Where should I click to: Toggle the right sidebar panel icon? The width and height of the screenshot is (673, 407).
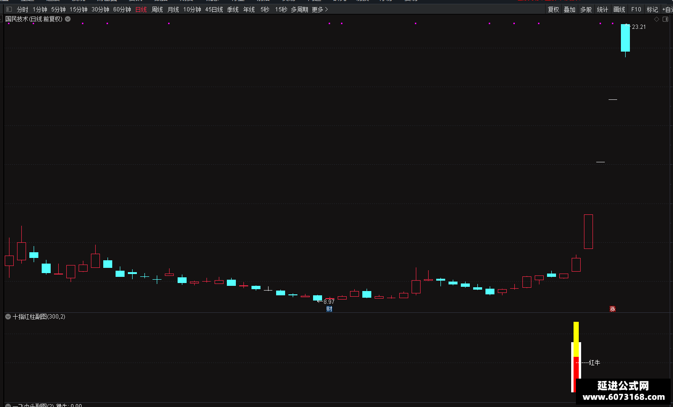(x=665, y=19)
